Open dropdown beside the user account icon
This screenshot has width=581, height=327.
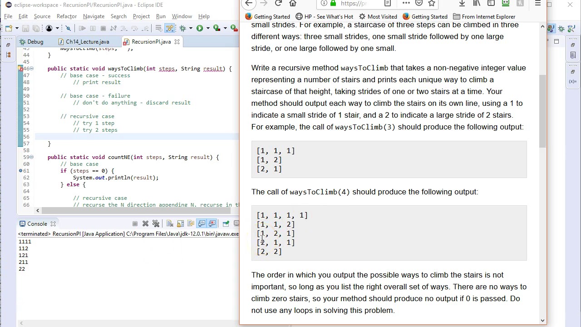coord(57,28)
